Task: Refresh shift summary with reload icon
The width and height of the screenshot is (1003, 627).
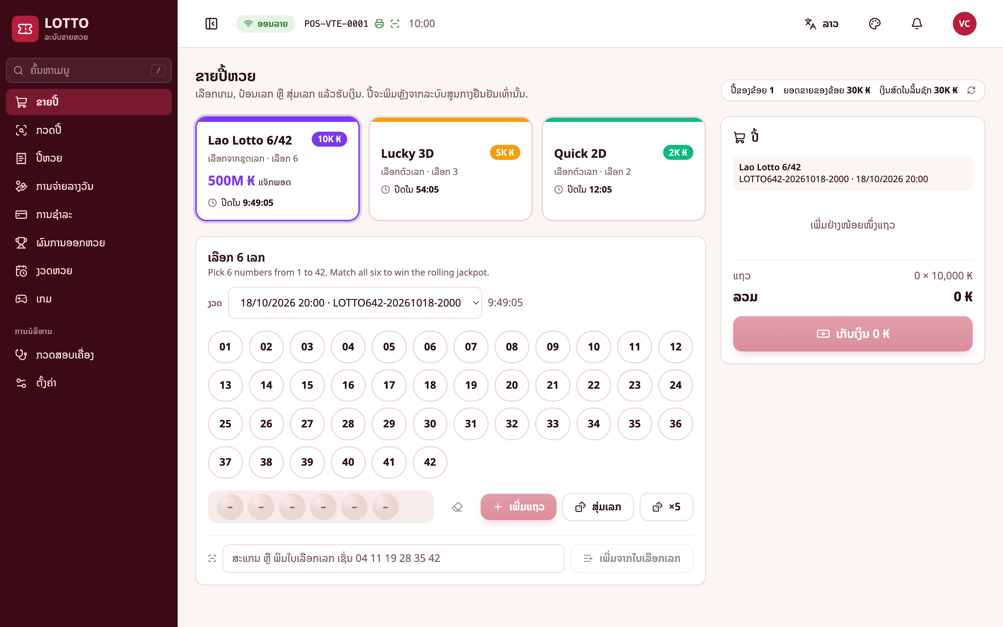Action: click(x=971, y=91)
